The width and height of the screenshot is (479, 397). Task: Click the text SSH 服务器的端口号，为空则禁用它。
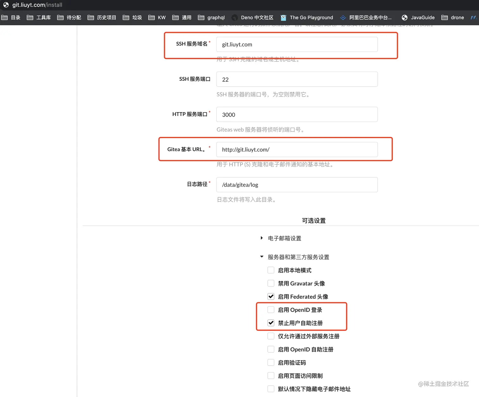(264, 94)
